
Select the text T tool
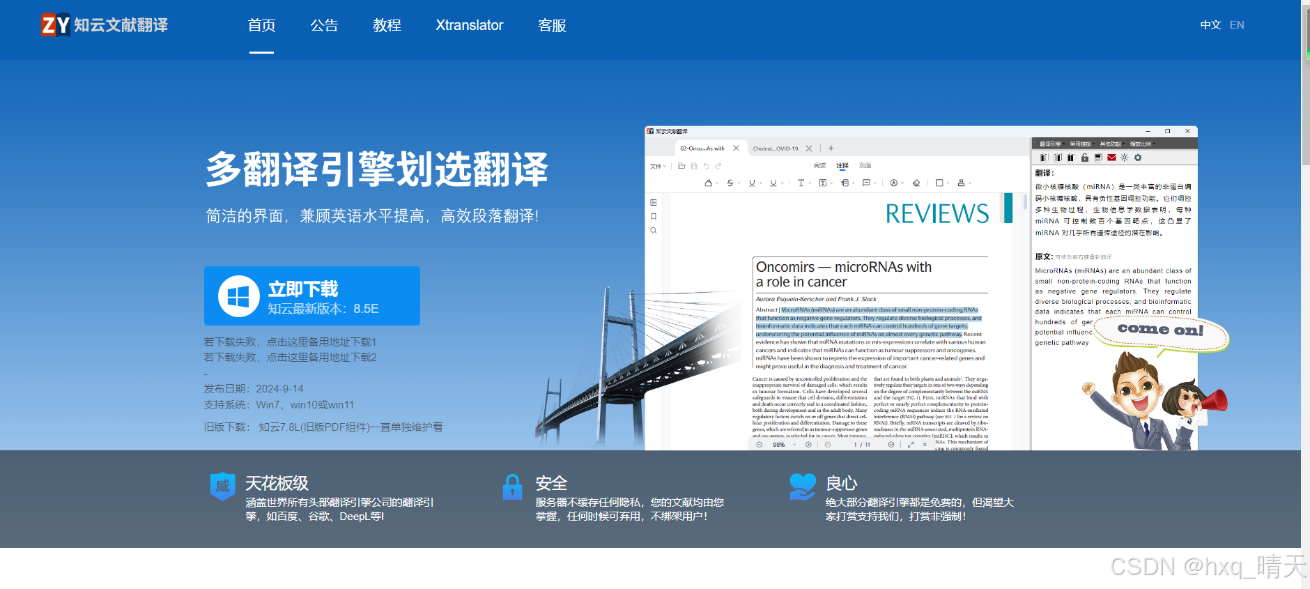tap(801, 183)
